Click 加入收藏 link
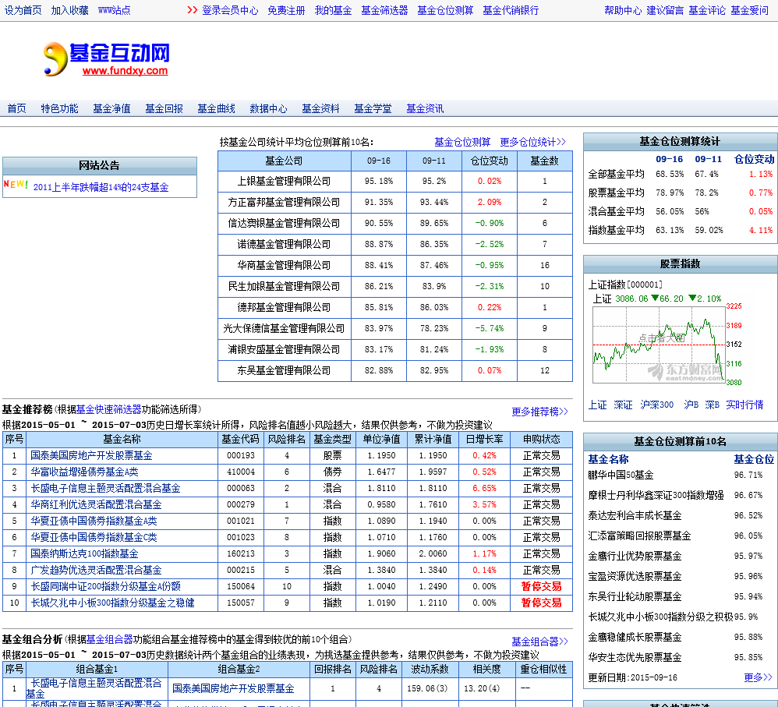Viewport: 778px width, 707px height. (69, 10)
